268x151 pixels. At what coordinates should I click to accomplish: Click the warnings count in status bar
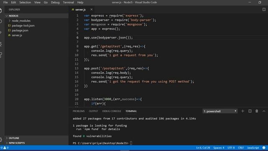(x=6, y=148)
